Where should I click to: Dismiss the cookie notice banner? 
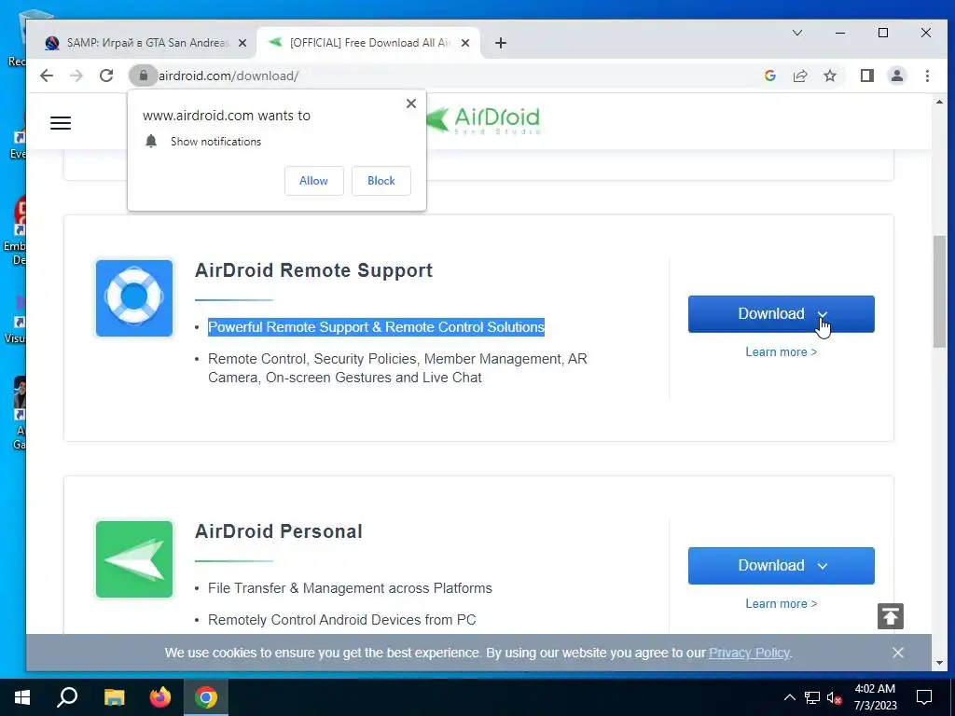[x=897, y=653]
